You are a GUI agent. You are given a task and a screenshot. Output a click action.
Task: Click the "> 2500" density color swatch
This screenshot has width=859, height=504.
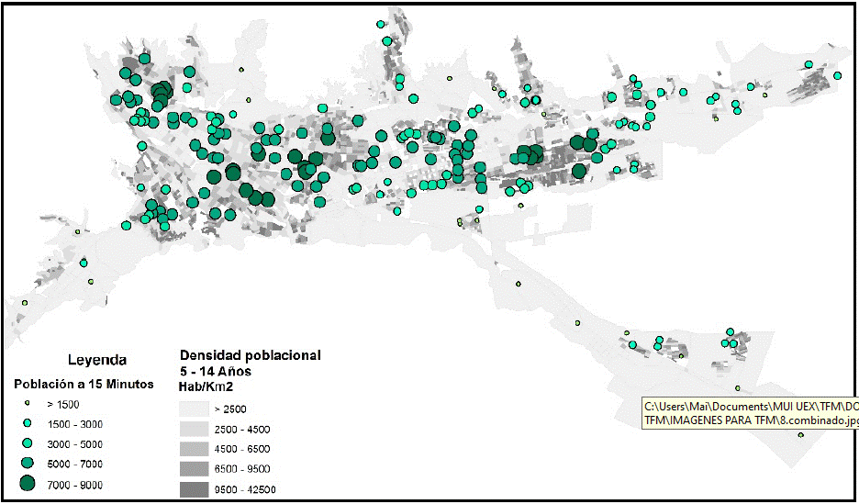click(193, 409)
